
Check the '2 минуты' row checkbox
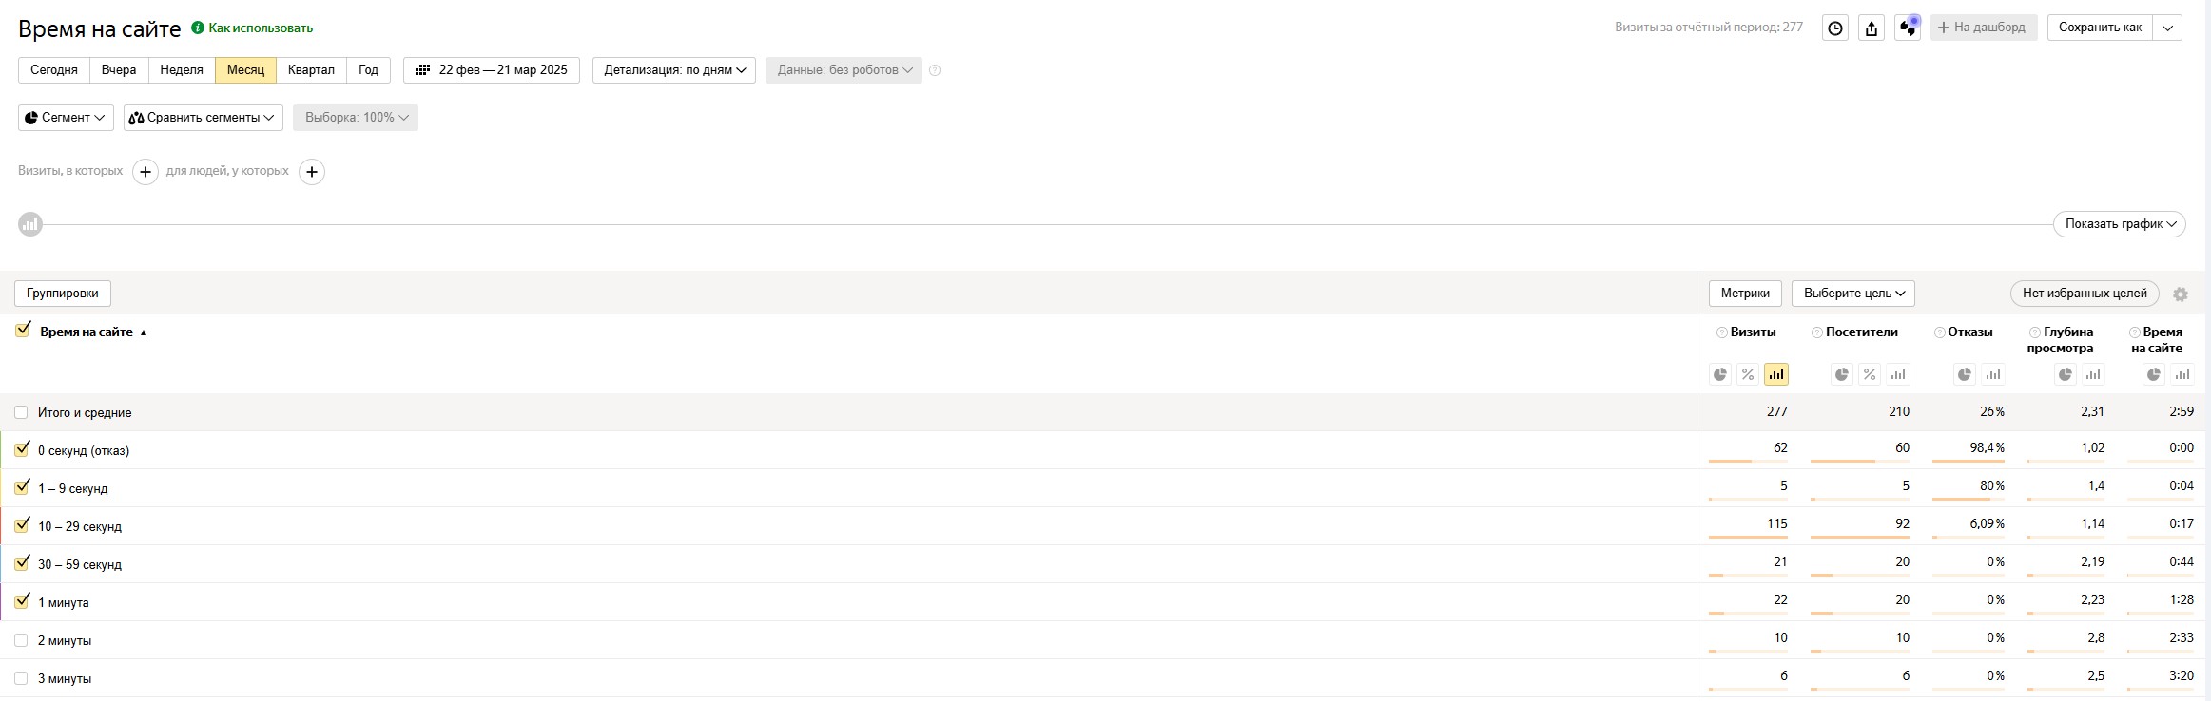pyautogui.click(x=21, y=640)
